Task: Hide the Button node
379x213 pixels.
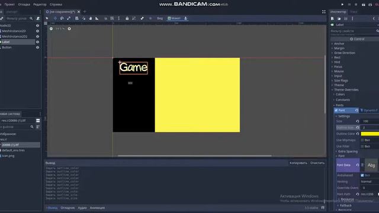Action: click(x=37, y=47)
